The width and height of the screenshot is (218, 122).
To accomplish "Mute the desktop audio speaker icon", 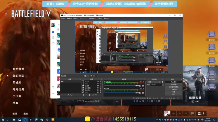I will point(140,93).
